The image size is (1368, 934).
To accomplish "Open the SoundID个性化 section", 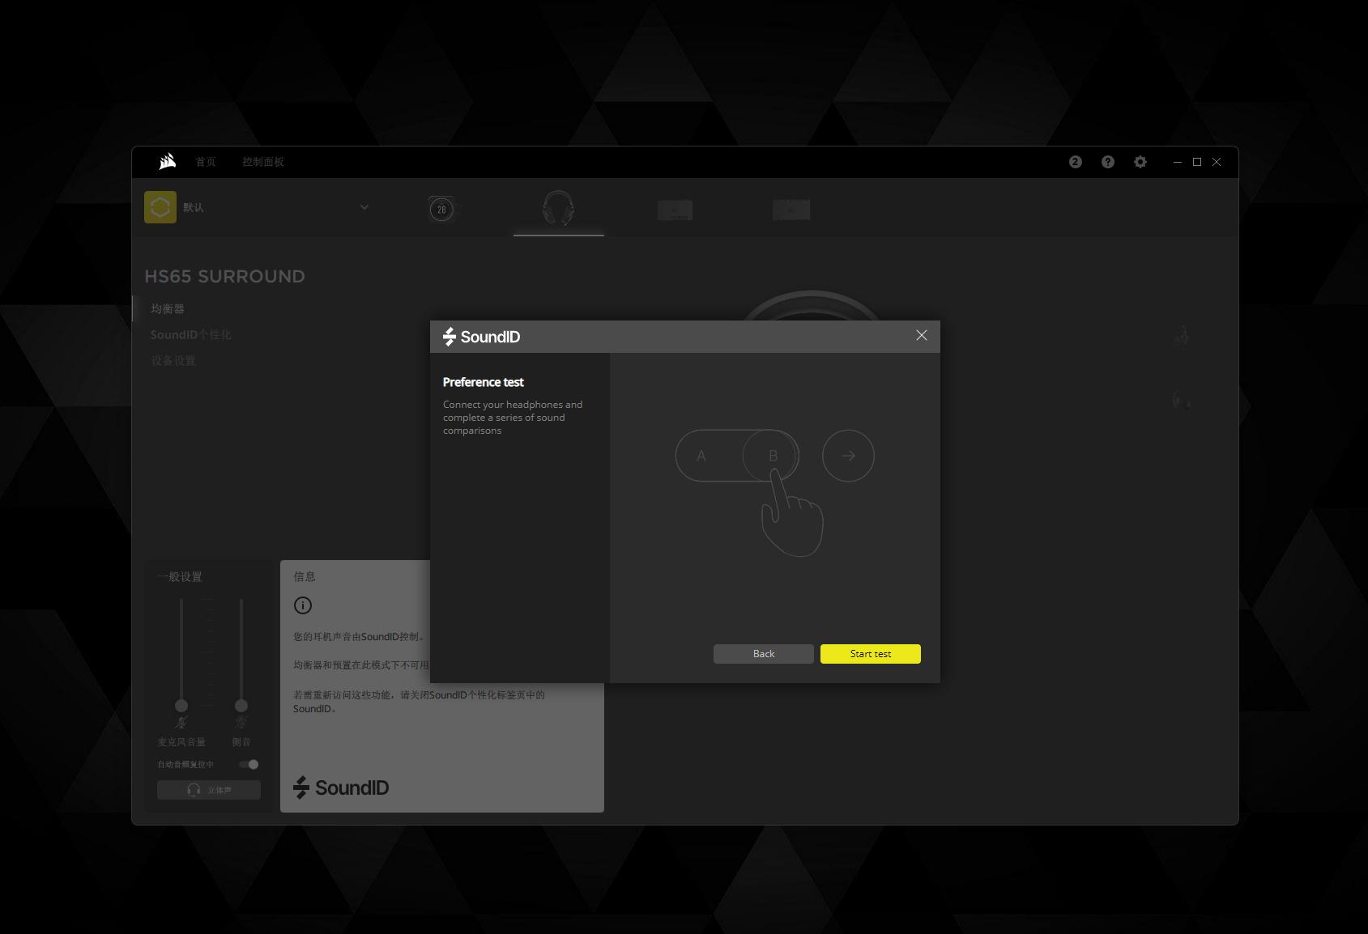I will tap(191, 335).
